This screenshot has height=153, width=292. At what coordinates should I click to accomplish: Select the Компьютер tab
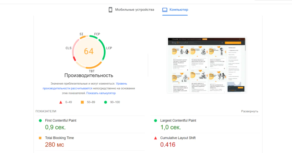175,10
